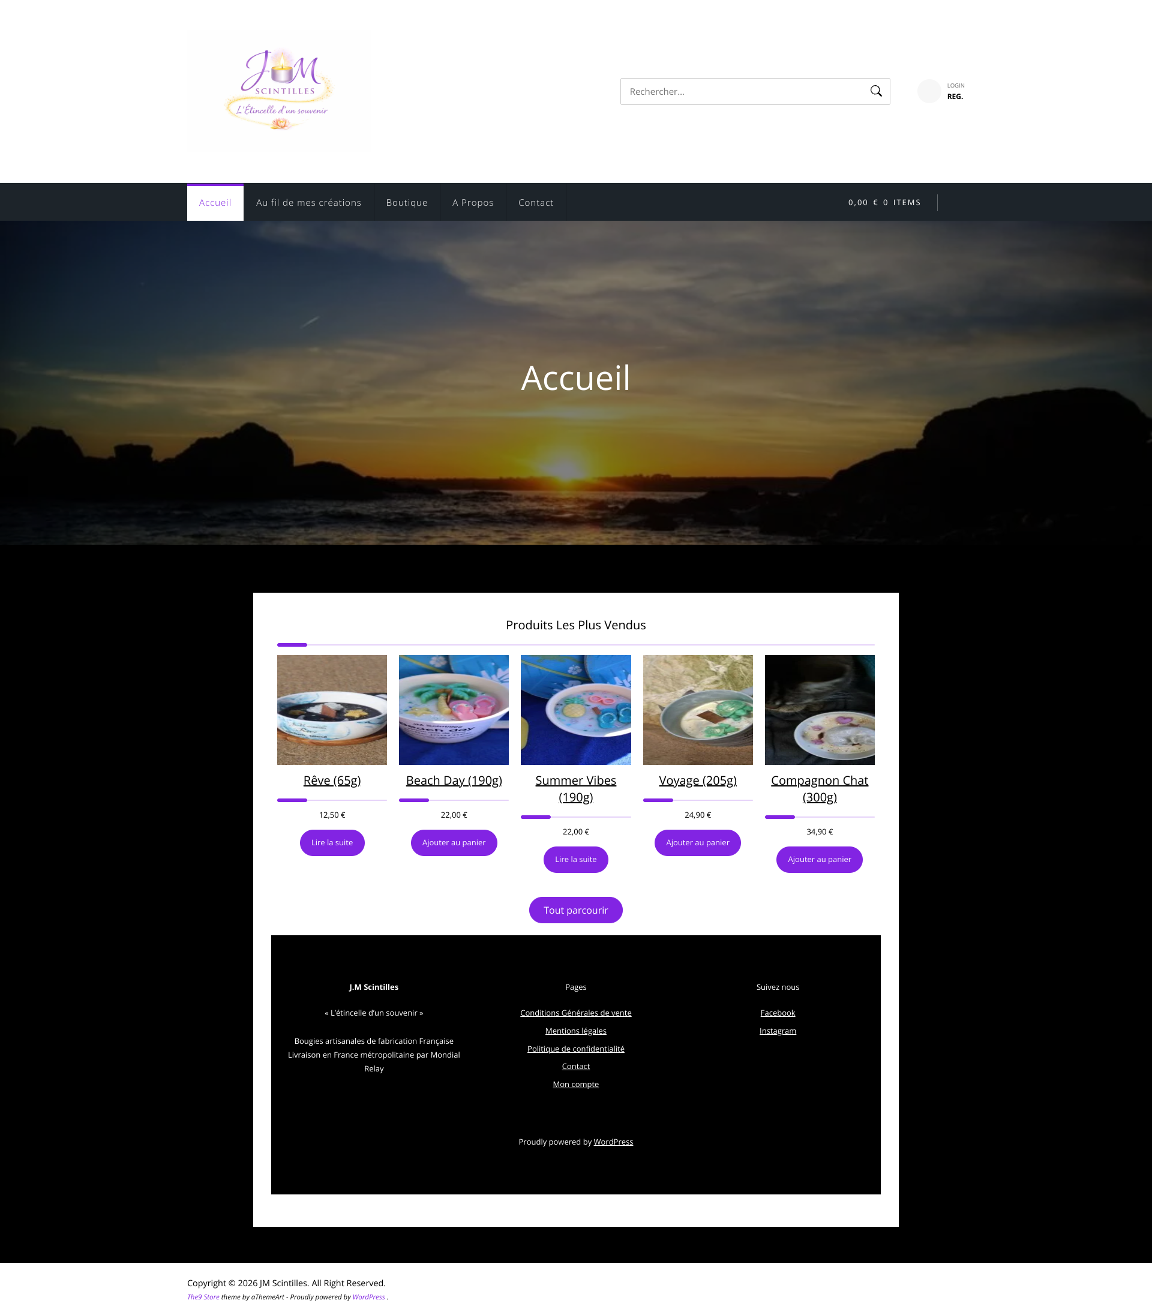Image resolution: width=1152 pixels, height=1315 pixels.
Task: Open the cart showing 0,00 € 0 ITEMS
Action: (884, 202)
